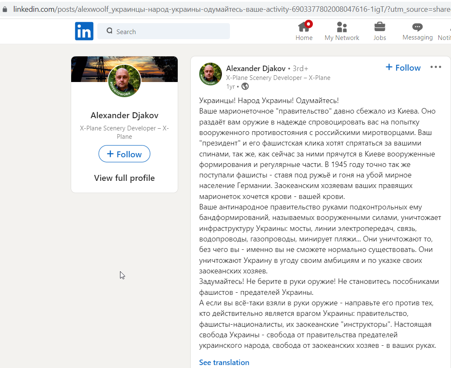
Task: Click See translation link below post
Action: tap(224, 363)
